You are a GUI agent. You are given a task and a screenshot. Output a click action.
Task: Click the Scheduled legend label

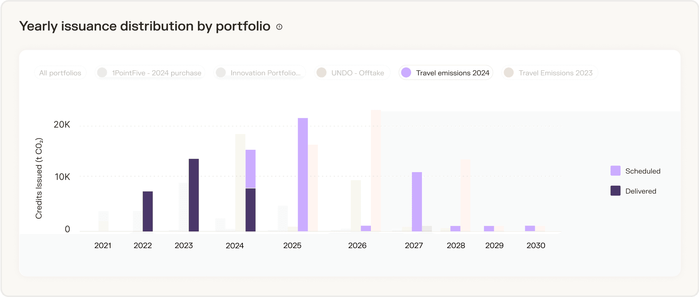tap(643, 171)
